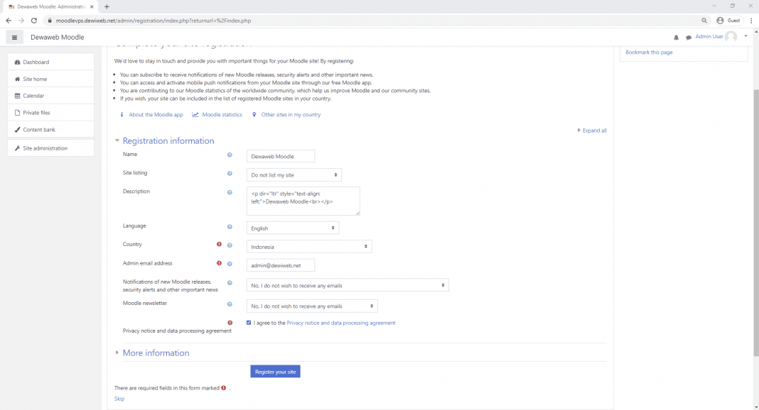Click help icon beside Notifications of new releases
Viewport: 759px width, 410px height.
(x=230, y=283)
